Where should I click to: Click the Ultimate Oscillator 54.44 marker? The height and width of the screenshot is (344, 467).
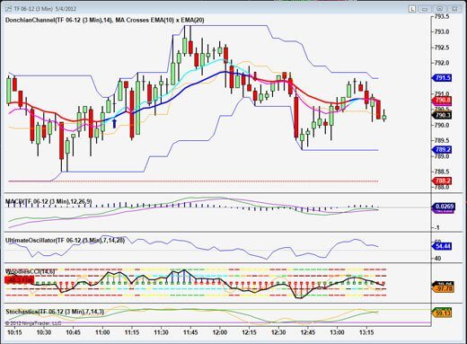pos(442,246)
